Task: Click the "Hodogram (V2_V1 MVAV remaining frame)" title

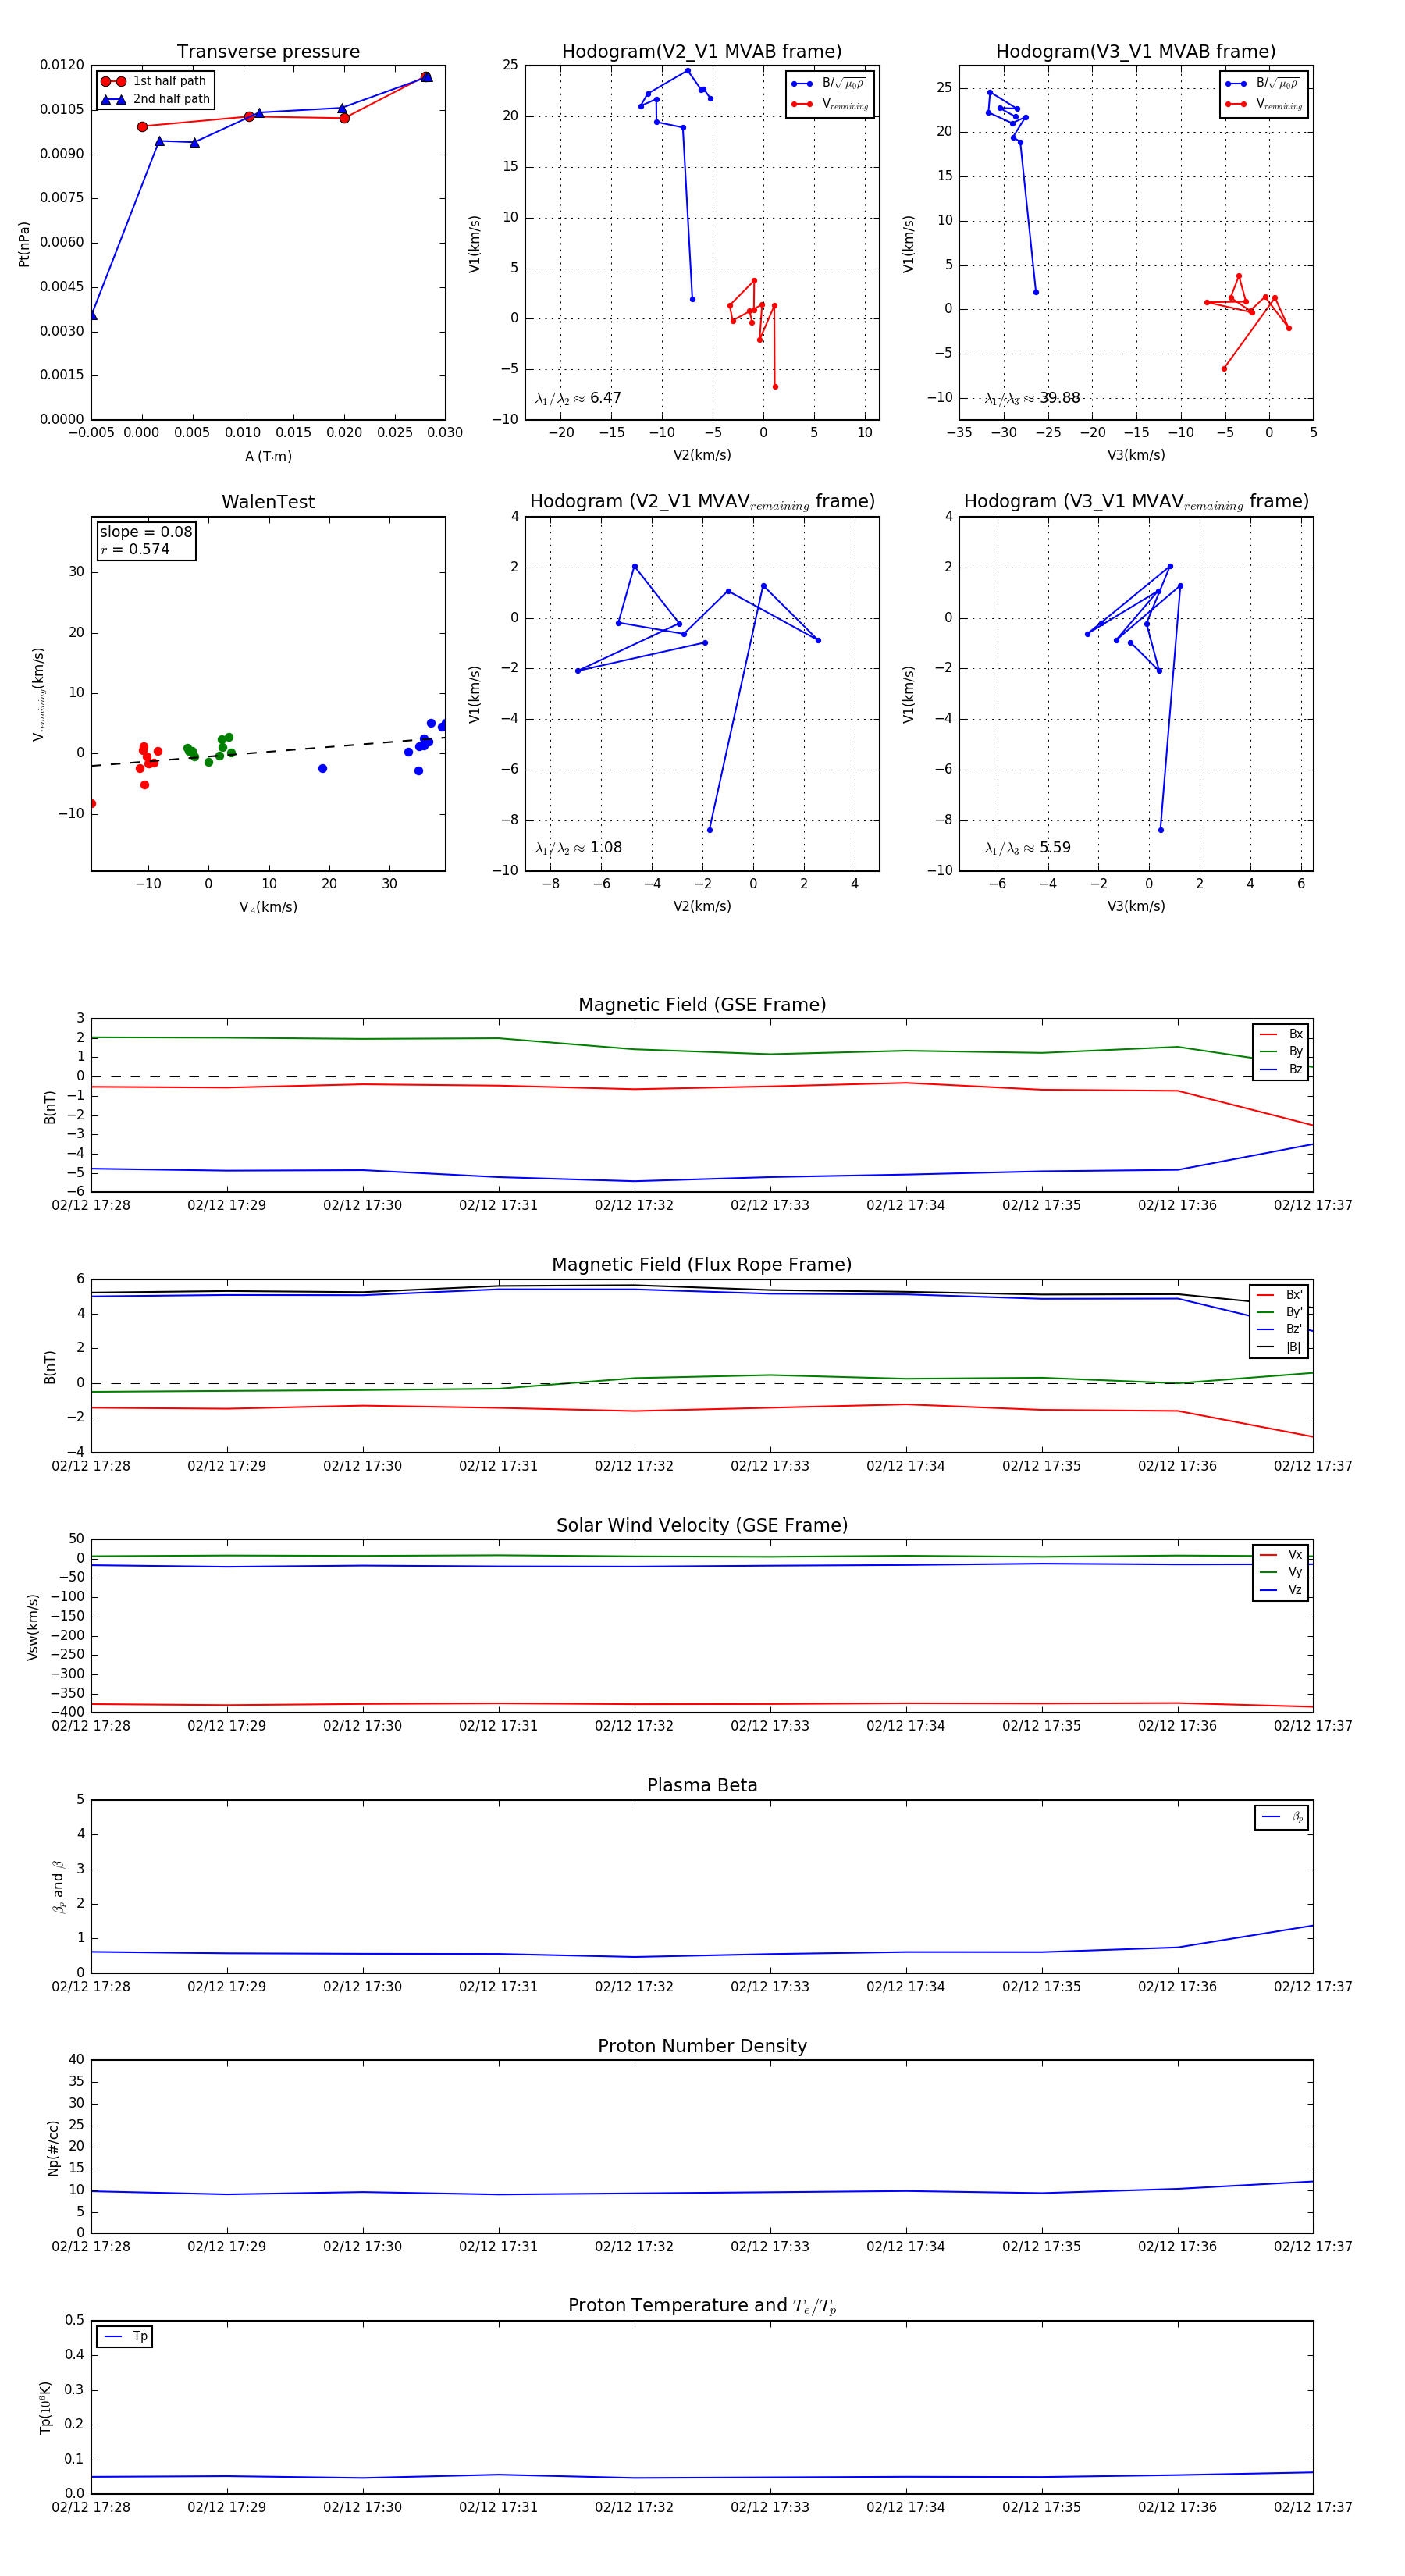Action: [x=702, y=502]
